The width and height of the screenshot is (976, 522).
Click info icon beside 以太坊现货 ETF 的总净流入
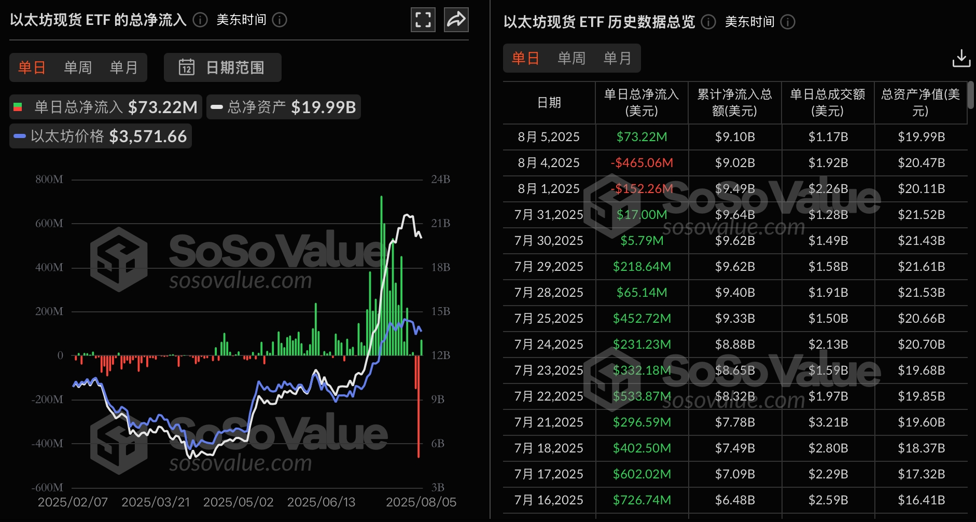point(200,20)
